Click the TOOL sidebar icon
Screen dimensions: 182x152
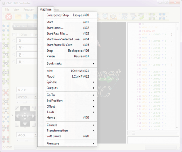[6, 128]
